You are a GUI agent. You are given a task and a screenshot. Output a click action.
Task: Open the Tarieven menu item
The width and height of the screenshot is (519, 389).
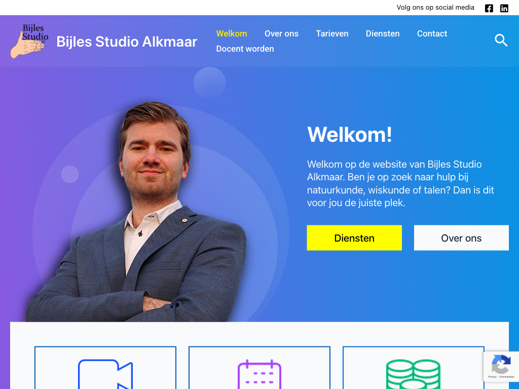click(x=332, y=34)
